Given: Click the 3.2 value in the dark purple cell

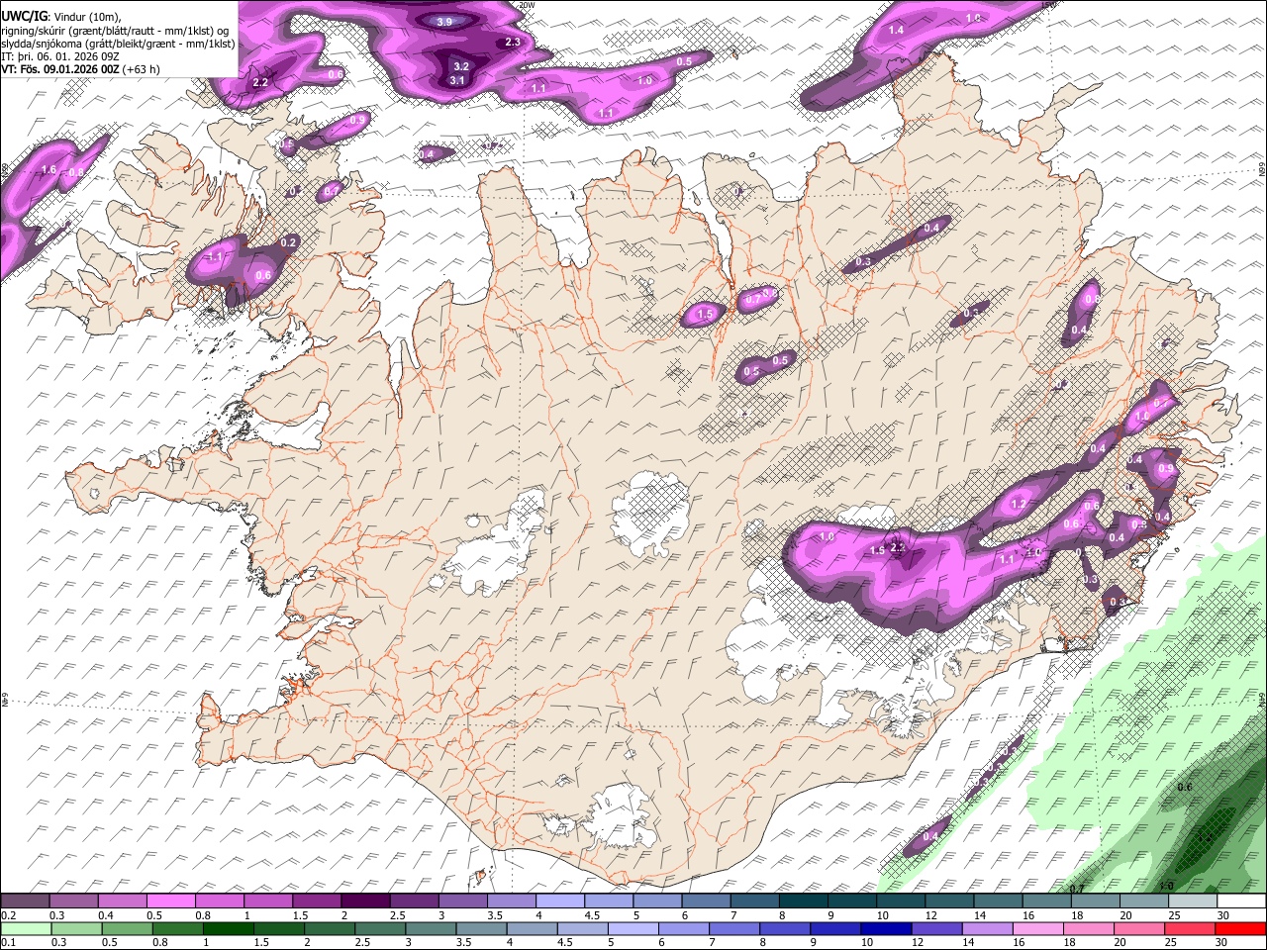Looking at the screenshot, I should [x=461, y=66].
